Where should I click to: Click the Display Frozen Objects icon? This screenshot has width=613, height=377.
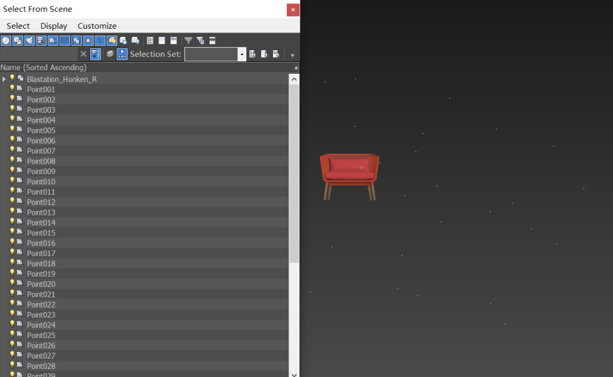(x=123, y=41)
